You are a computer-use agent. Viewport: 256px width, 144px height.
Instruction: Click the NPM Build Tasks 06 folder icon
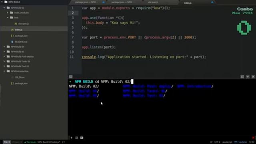[8, 61]
